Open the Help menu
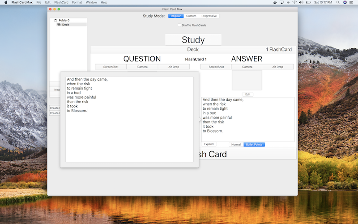 [104, 2]
